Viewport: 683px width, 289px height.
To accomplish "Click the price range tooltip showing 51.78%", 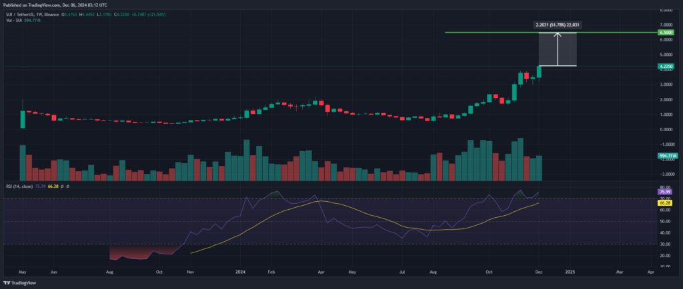I will point(558,25).
